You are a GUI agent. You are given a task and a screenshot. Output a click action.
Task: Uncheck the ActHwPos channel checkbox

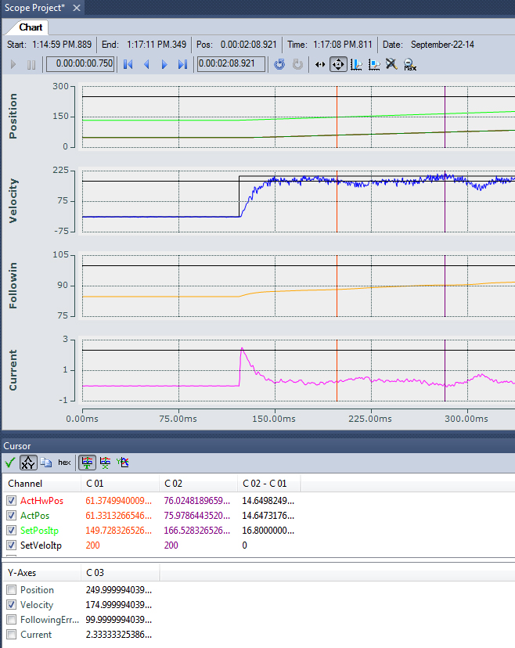coord(11,501)
